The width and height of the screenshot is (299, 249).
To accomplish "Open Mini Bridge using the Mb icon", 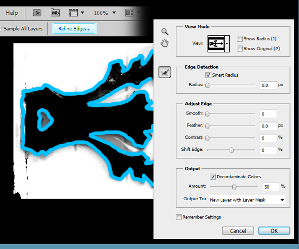I will coord(55,12).
